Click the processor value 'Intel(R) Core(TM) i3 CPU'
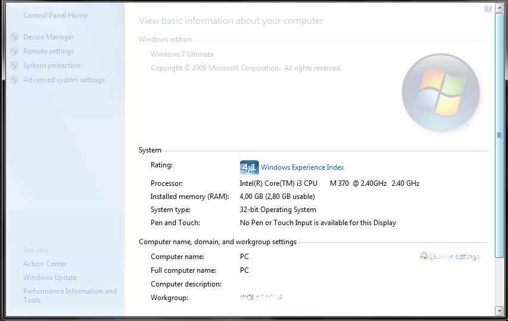The image size is (508, 321). pyautogui.click(x=278, y=183)
